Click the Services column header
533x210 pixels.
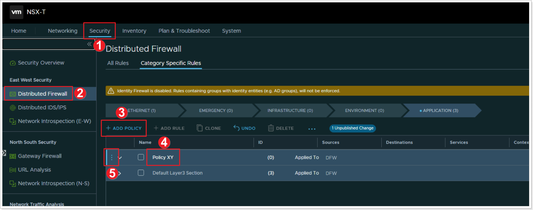click(459, 142)
